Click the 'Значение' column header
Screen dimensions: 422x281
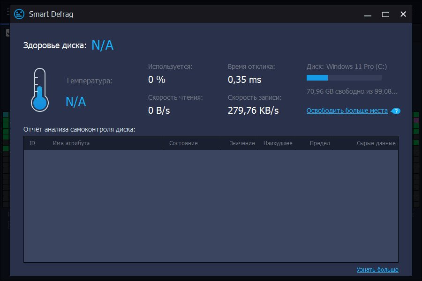(242, 143)
